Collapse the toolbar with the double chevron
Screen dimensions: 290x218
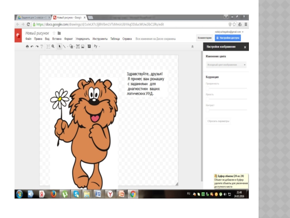pyautogui.click(x=192, y=47)
